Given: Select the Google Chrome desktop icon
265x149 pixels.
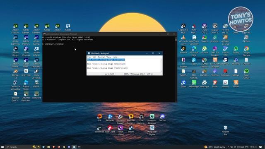Looking at the screenshot, I should [x=246, y=51].
